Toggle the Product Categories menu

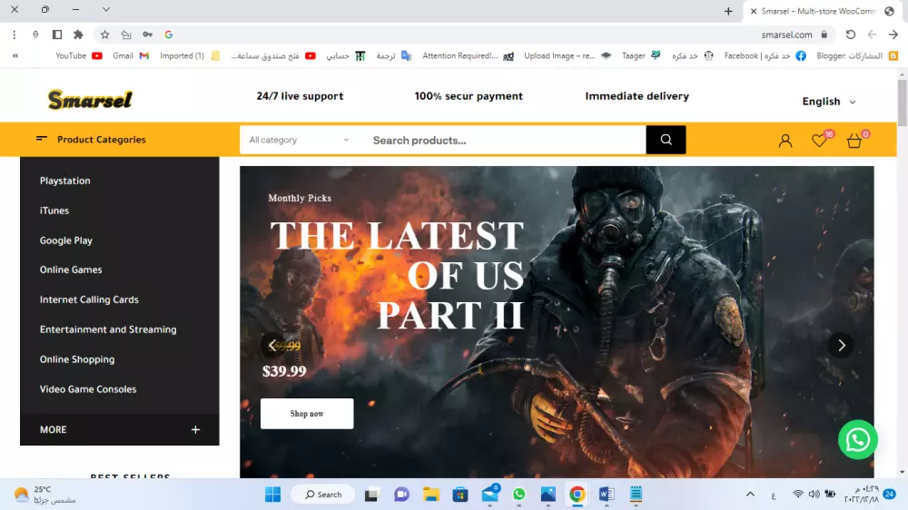tap(91, 140)
